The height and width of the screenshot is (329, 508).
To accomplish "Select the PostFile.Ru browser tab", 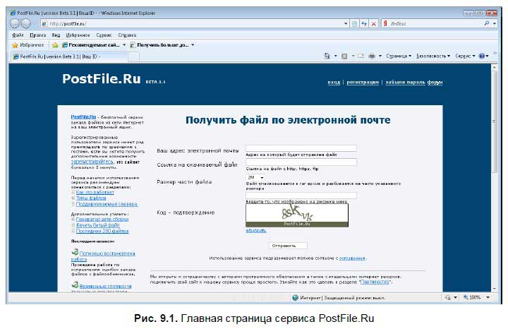I will [x=59, y=55].
